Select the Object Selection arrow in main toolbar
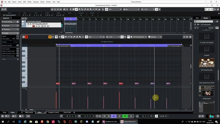 tap(70, 9)
